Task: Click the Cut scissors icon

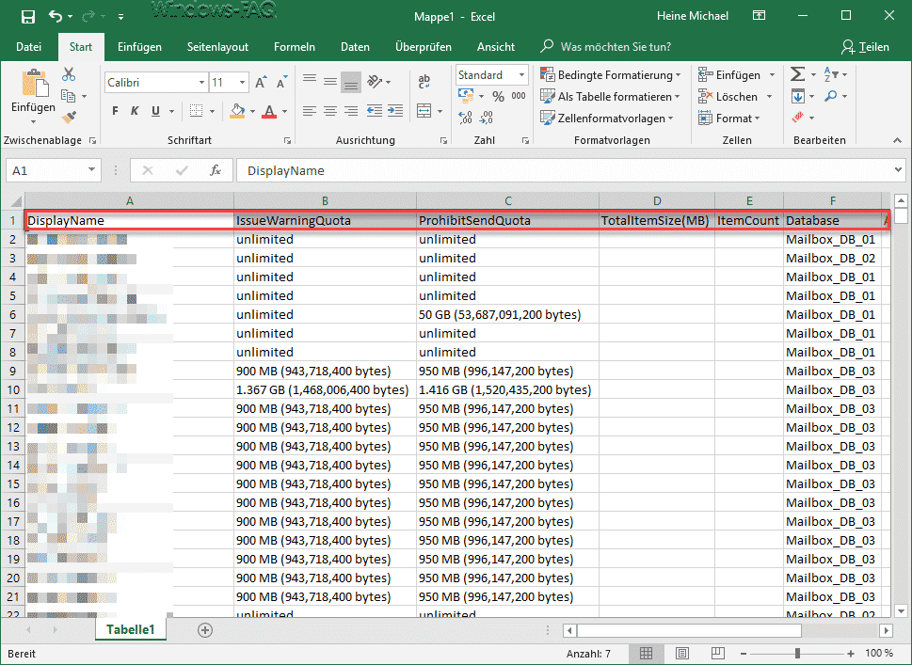Action: click(x=69, y=73)
